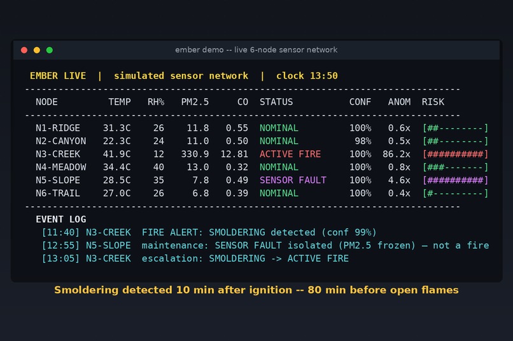Click the 22.3C temperature value
This screenshot has height=341, width=513.
point(117,141)
